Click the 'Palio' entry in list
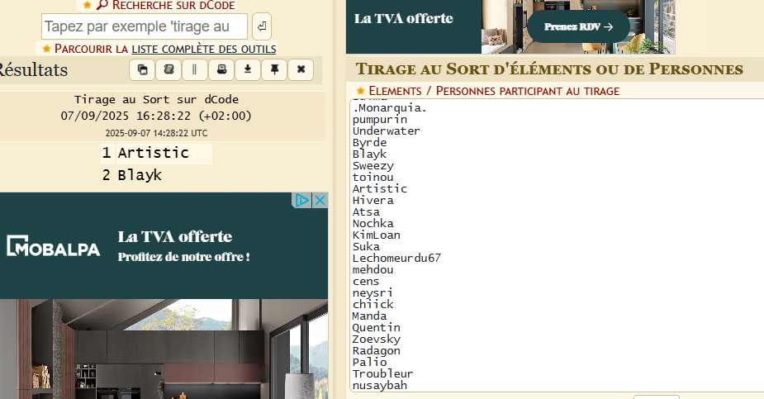 [369, 363]
